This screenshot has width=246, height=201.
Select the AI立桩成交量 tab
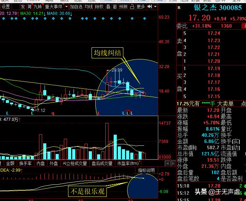[75, 163]
